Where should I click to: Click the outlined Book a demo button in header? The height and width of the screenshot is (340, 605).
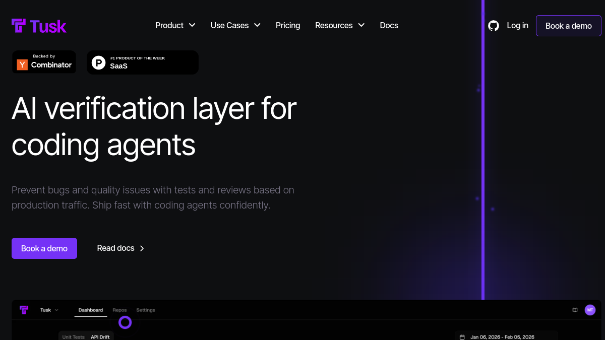click(569, 26)
